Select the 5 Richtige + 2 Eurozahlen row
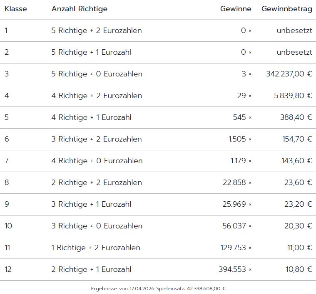The image size is (316, 294). 97,30
